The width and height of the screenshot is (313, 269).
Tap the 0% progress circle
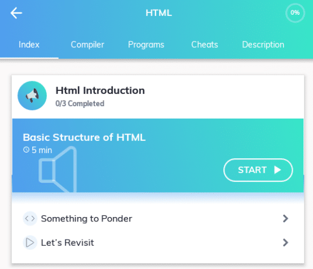point(295,13)
